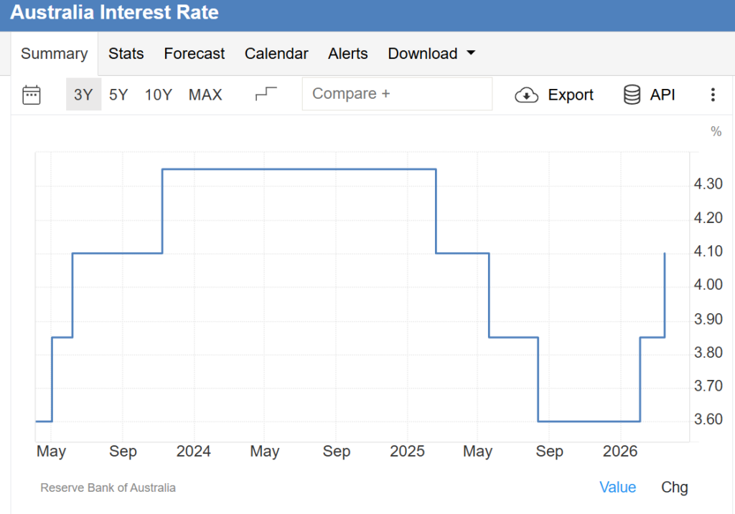Expand the Download dropdown menu
This screenshot has height=514, width=735.
[423, 54]
